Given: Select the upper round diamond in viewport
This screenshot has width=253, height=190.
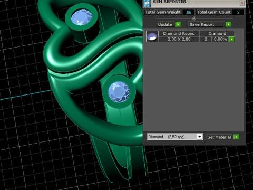Looking at the screenshot, I should tap(81, 17).
